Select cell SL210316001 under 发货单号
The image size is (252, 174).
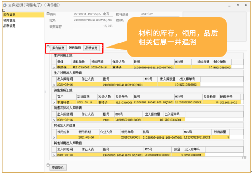[x=124, y=102]
